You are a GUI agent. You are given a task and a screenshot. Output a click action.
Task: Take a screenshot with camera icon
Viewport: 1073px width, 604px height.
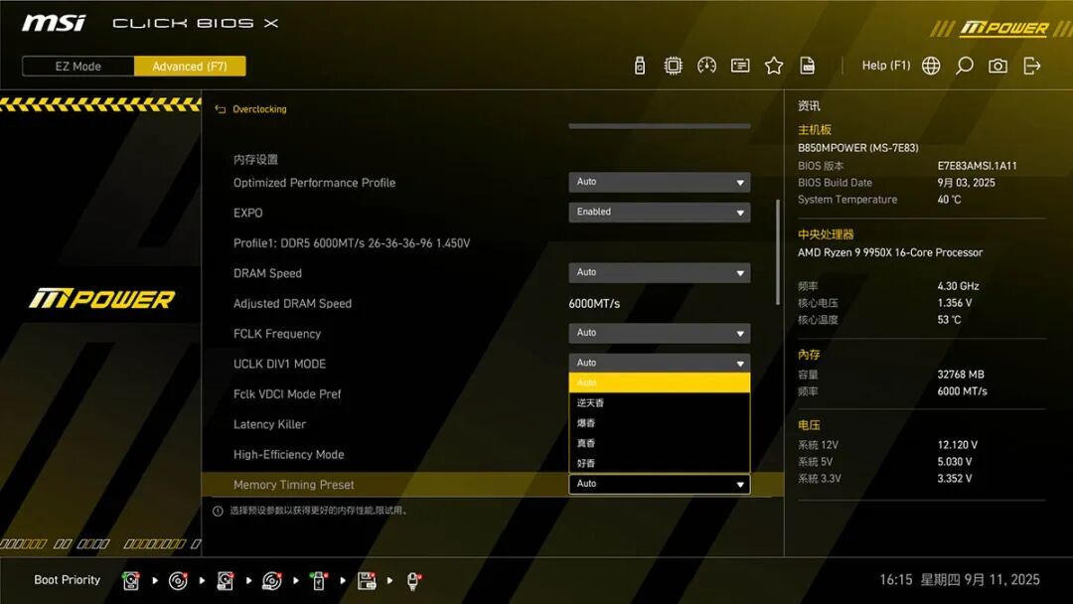coord(997,66)
